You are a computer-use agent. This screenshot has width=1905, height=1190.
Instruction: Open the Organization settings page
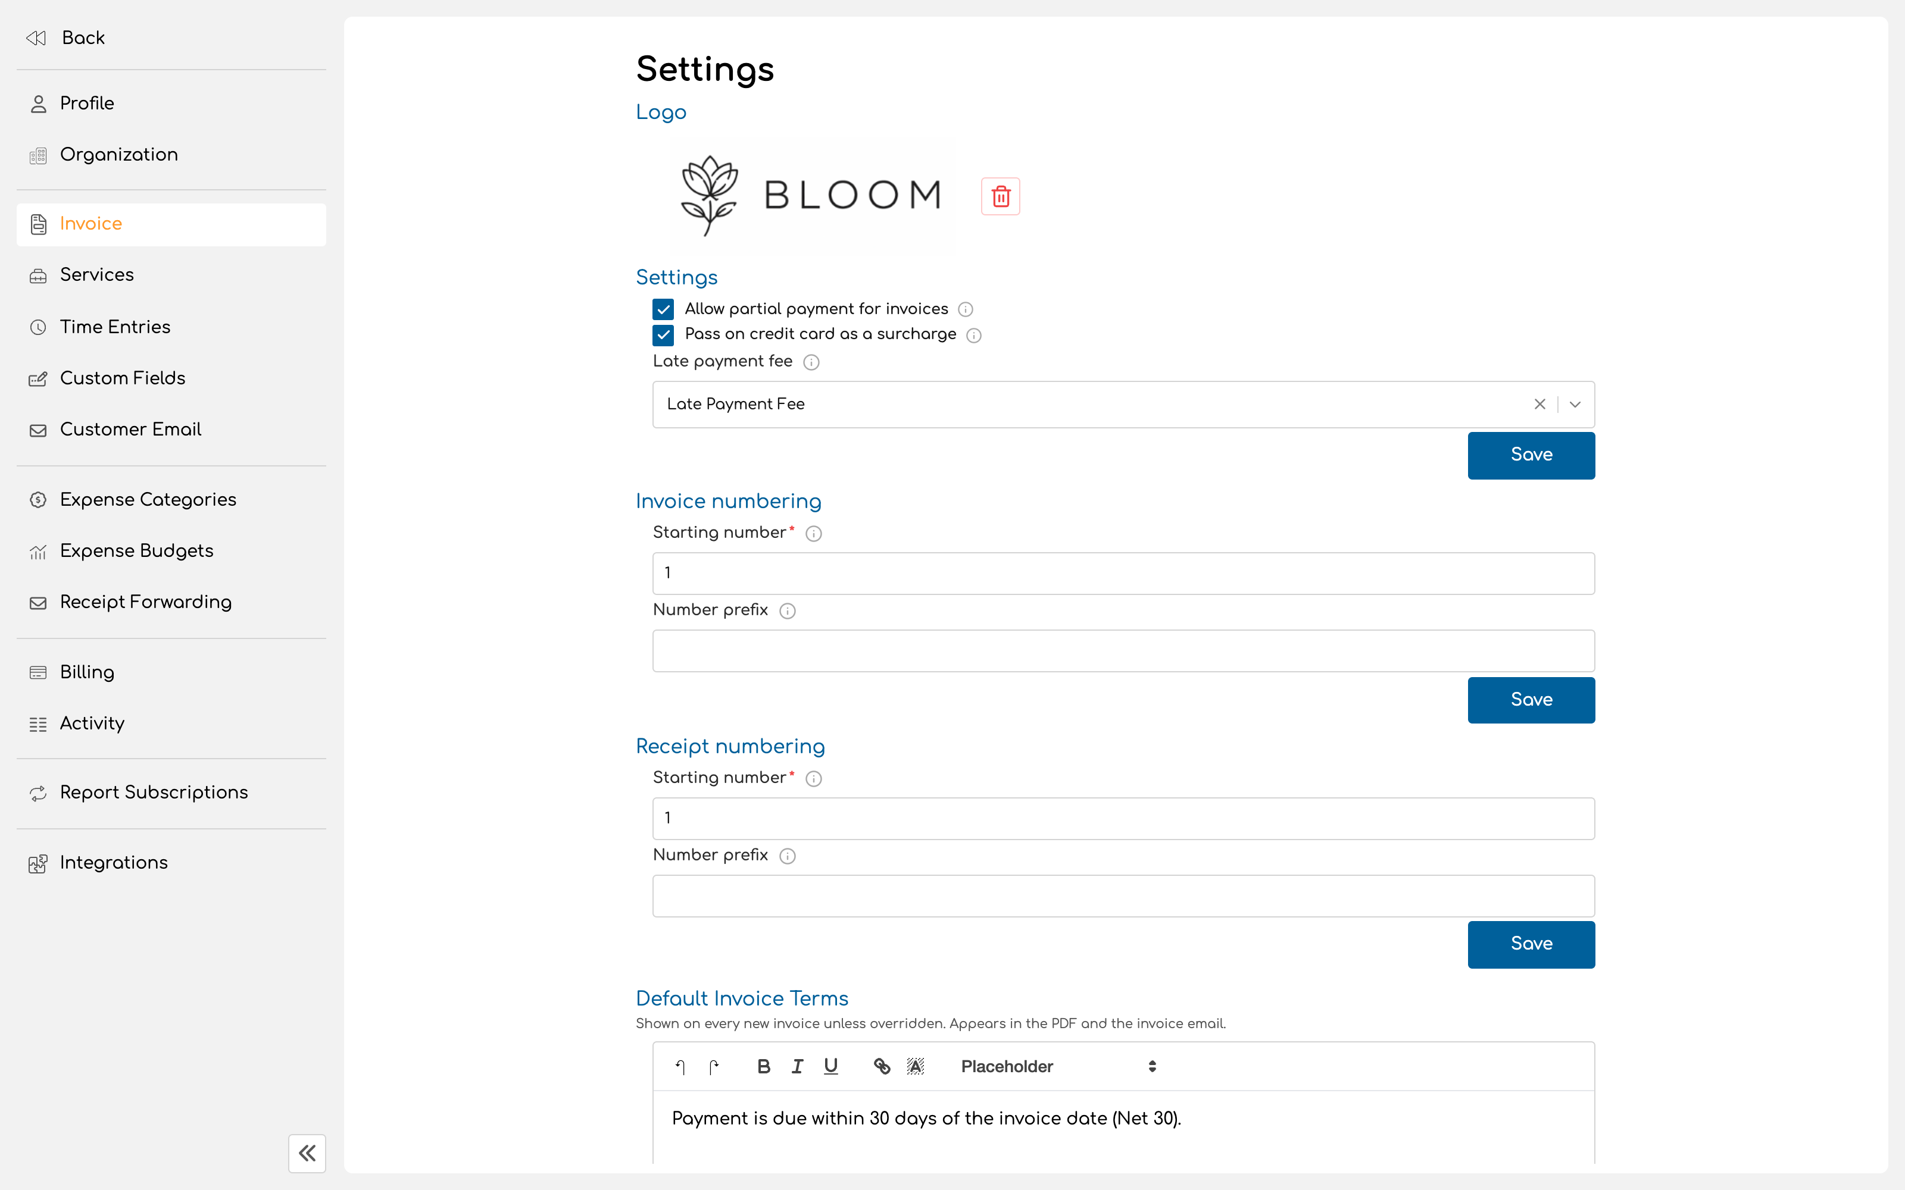point(171,154)
